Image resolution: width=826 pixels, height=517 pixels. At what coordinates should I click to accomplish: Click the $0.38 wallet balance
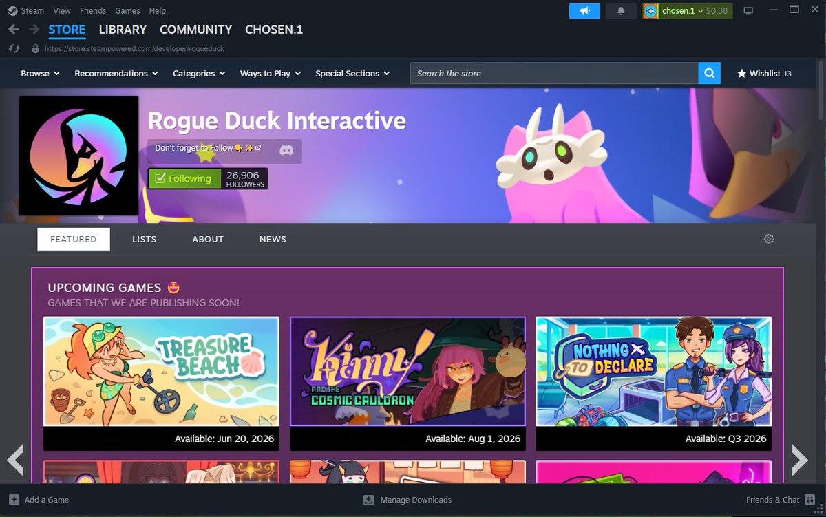click(x=717, y=11)
